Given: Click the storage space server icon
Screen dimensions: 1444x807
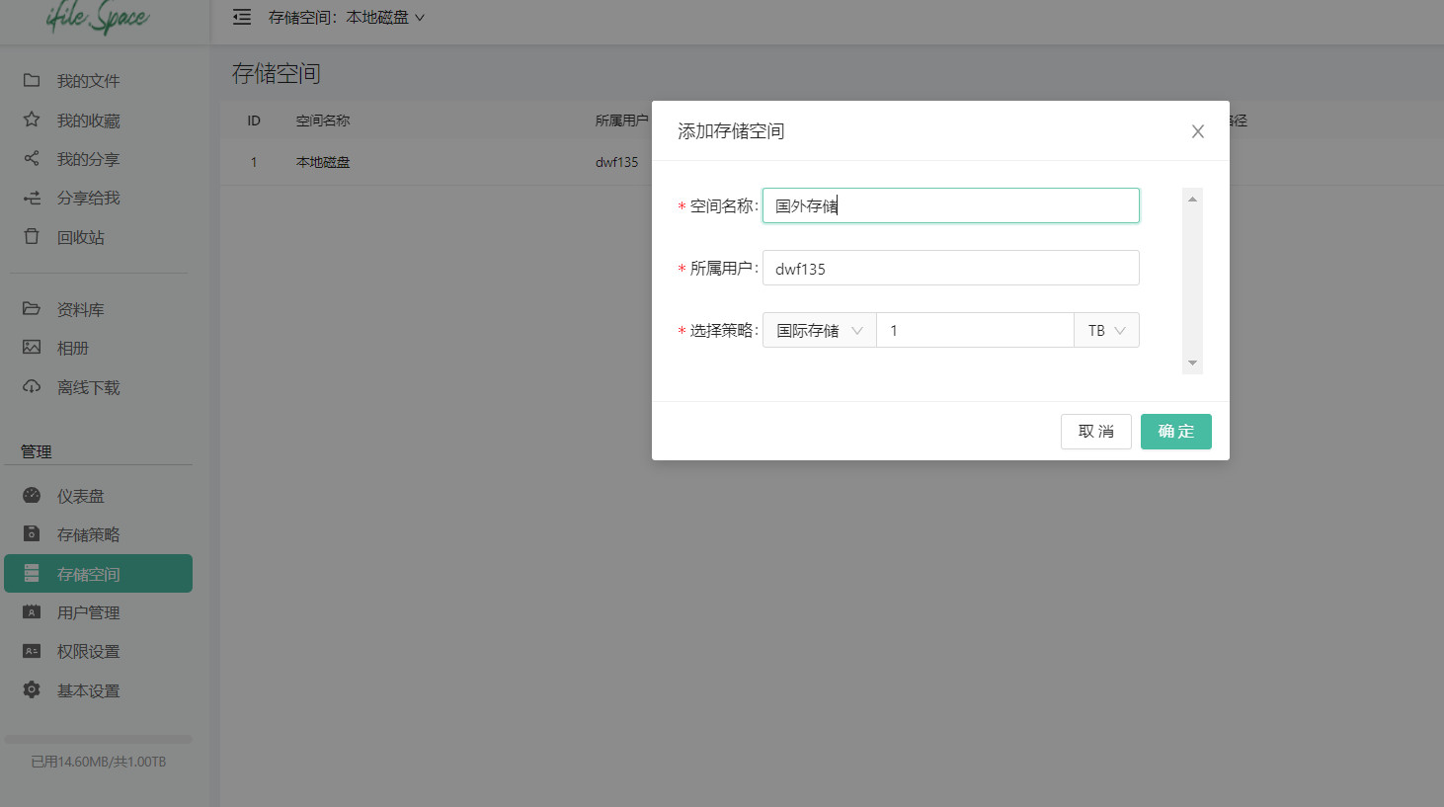Looking at the screenshot, I should tap(32, 574).
